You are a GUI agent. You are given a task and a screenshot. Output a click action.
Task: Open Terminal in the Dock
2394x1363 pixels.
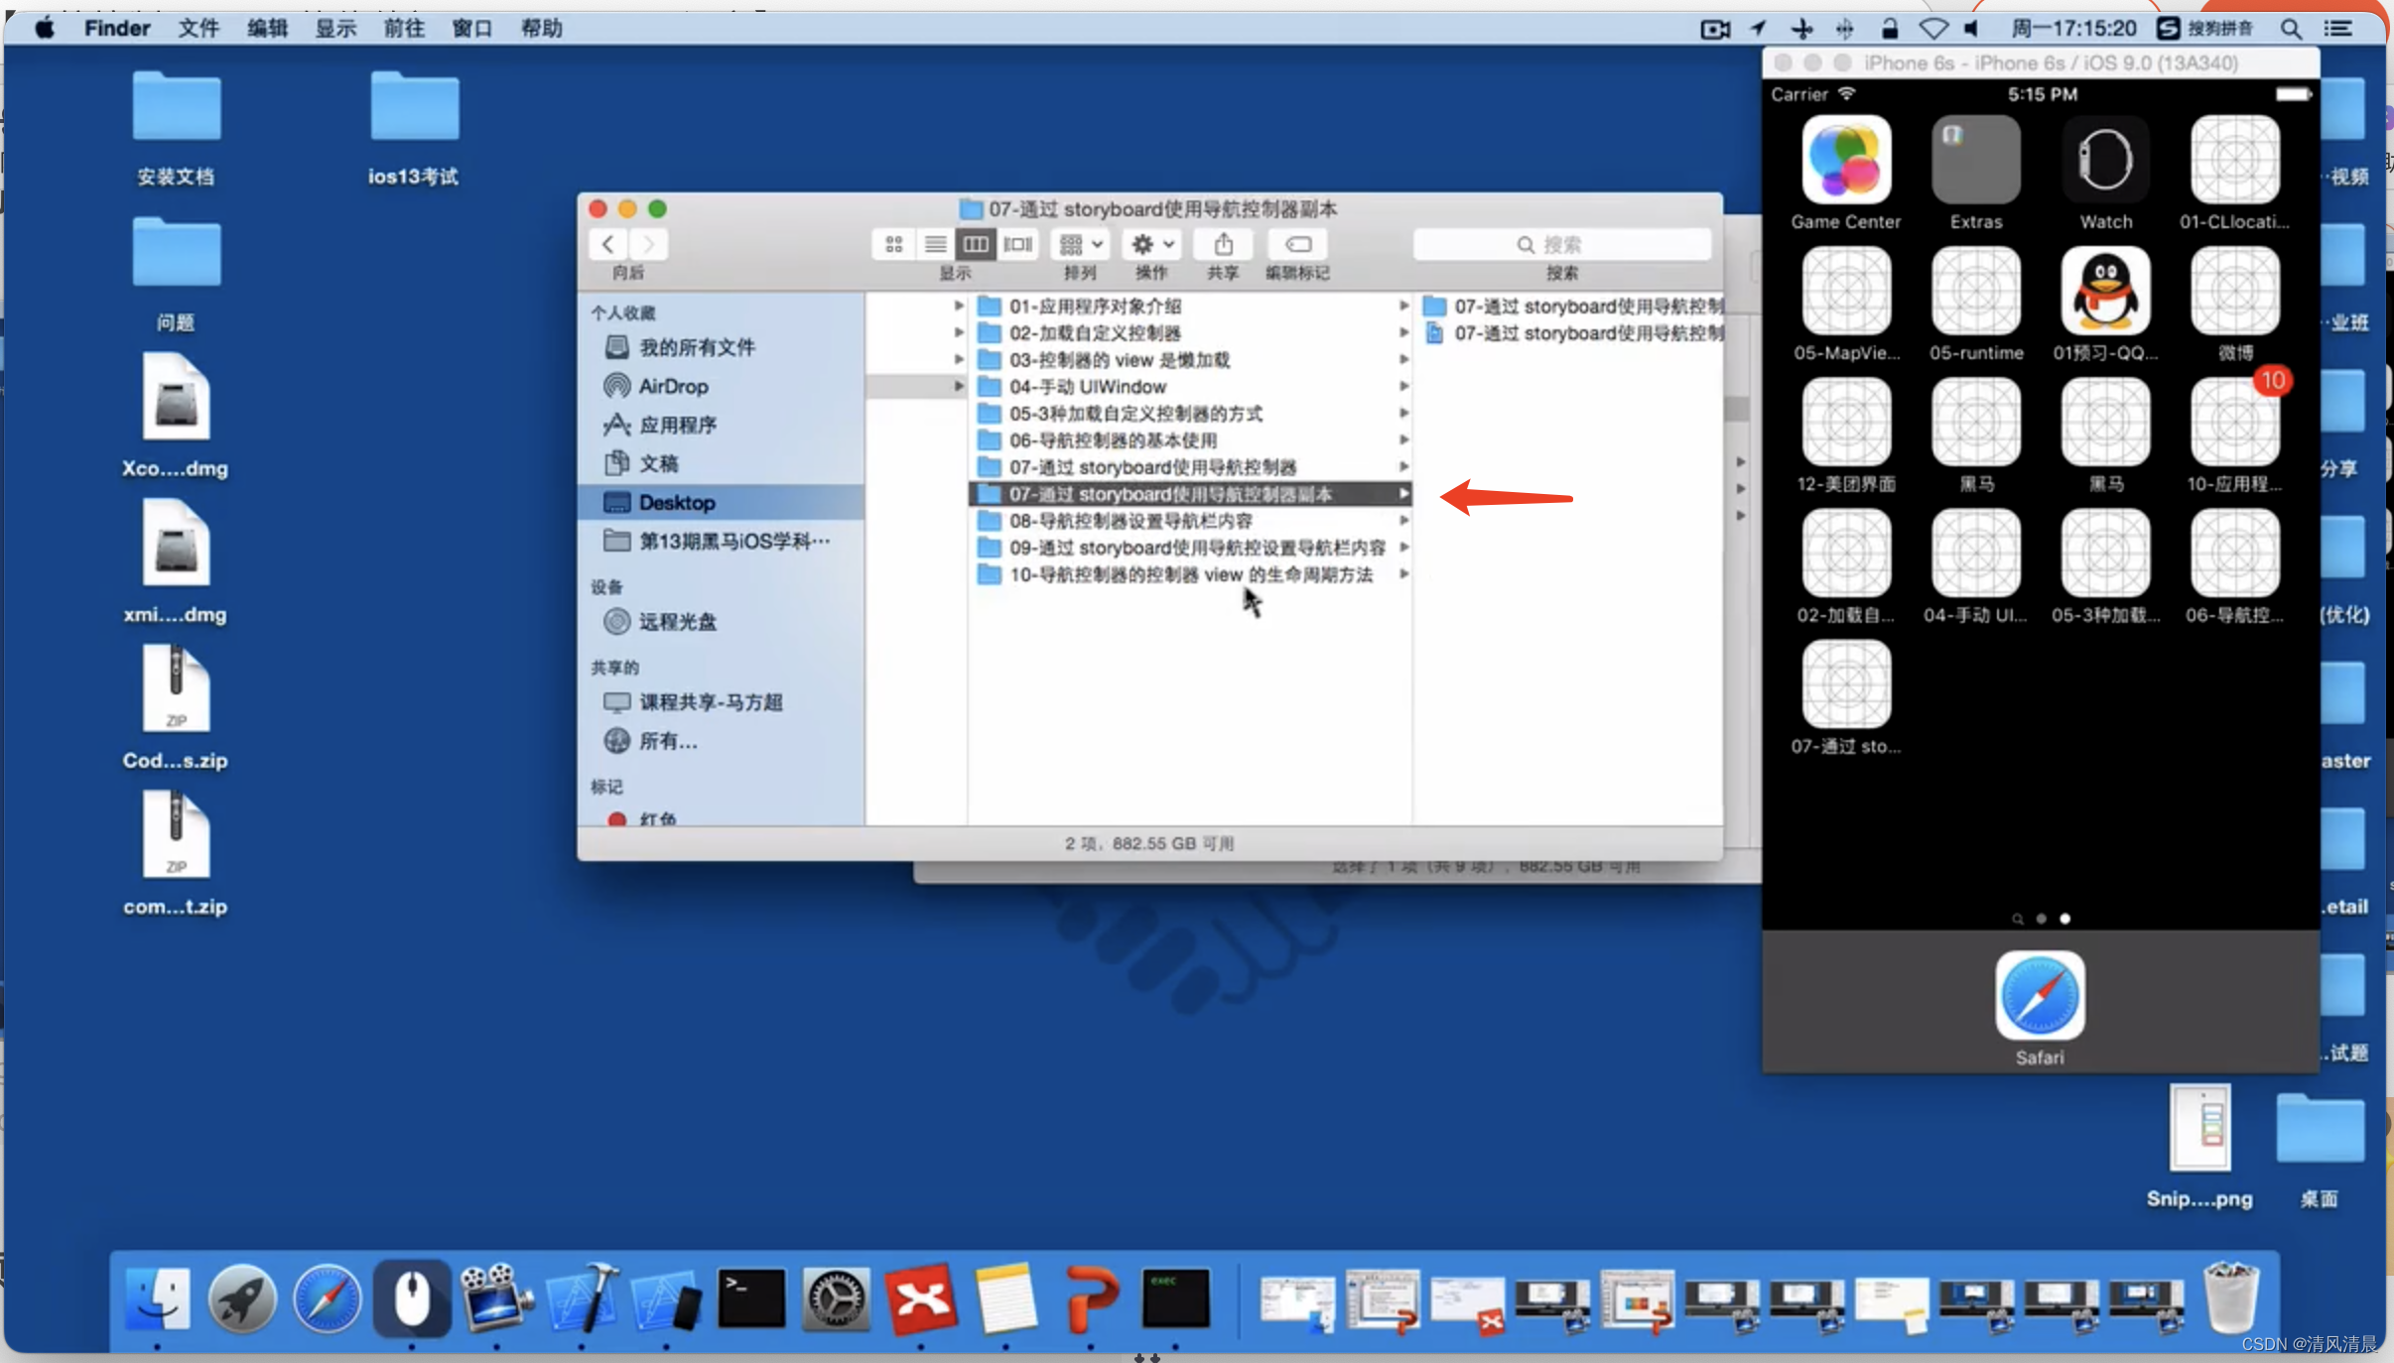pos(751,1298)
